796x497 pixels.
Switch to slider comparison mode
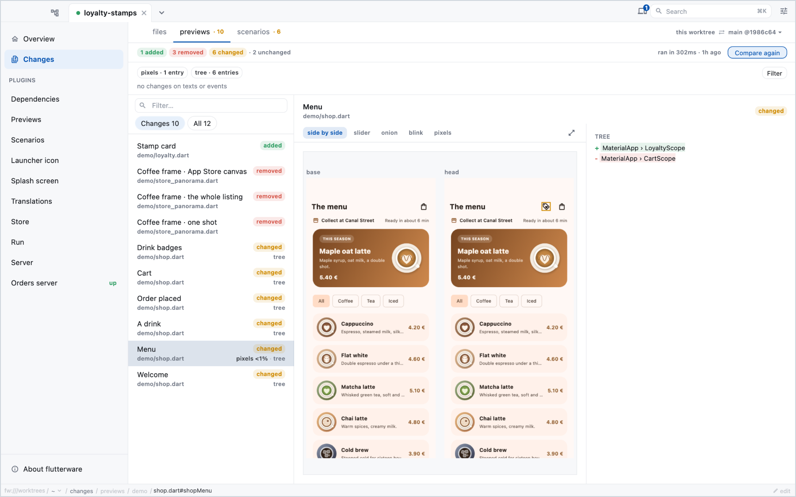point(362,133)
